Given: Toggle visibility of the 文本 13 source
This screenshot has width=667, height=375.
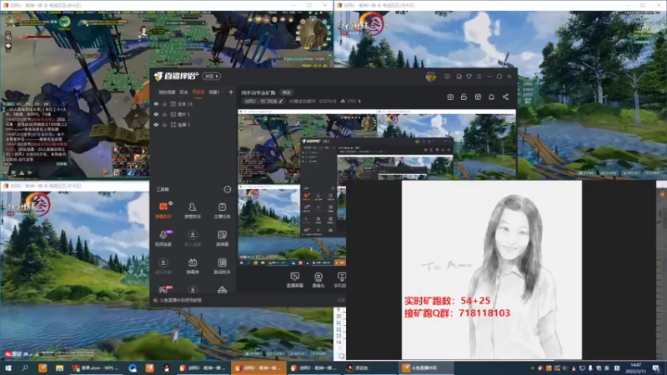Looking at the screenshot, I should click(156, 103).
